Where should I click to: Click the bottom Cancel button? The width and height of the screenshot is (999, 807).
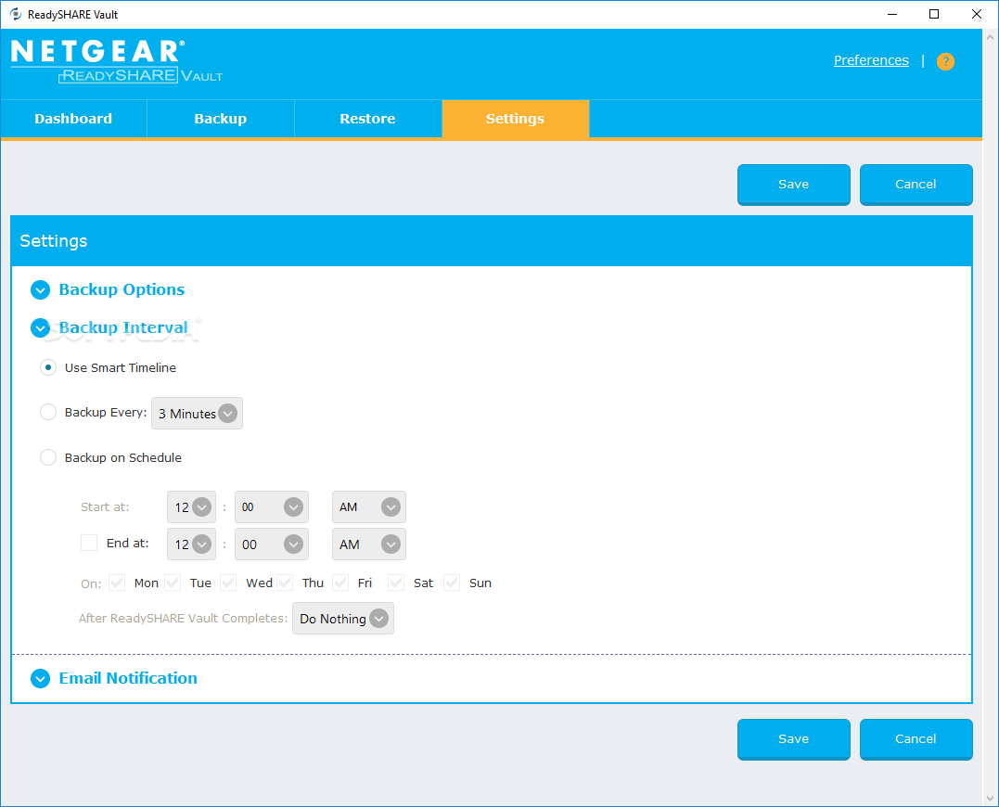(916, 739)
